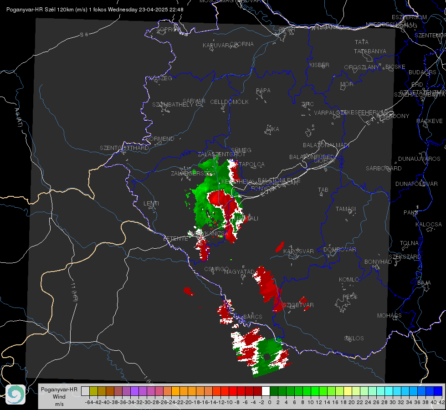Screen dimensions: 446x410
Task: Click the LETENYE city label
Action: 175,238
